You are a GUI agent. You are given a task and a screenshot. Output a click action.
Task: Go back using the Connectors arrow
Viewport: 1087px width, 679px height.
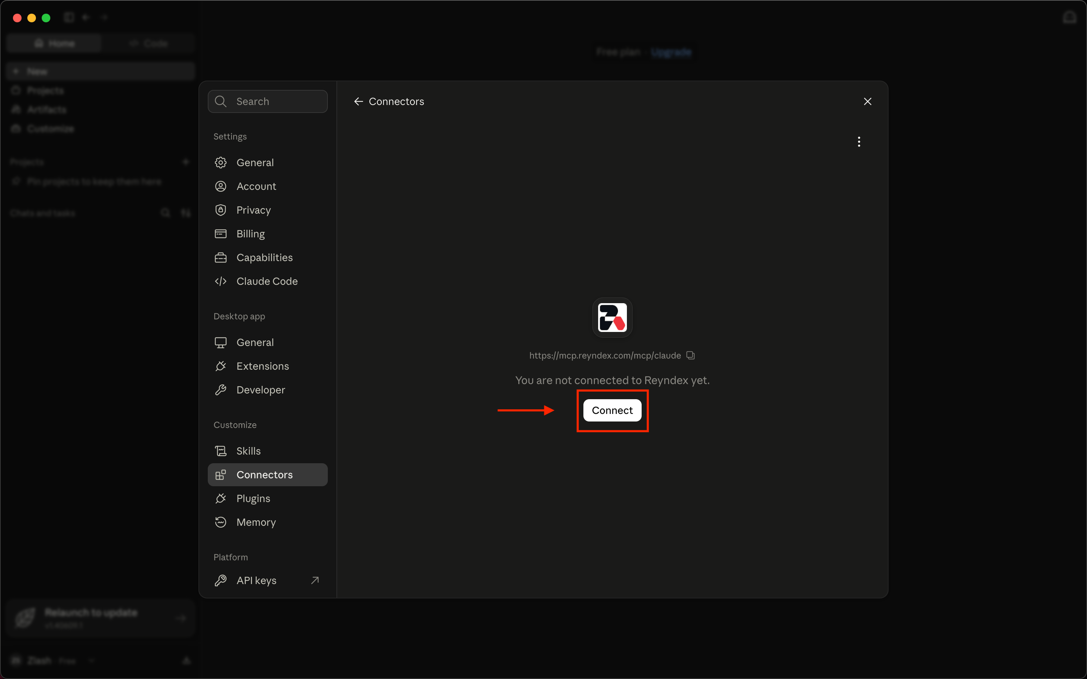click(358, 101)
